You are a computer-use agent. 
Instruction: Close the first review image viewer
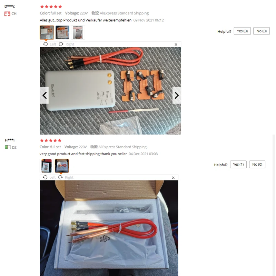click(x=176, y=45)
